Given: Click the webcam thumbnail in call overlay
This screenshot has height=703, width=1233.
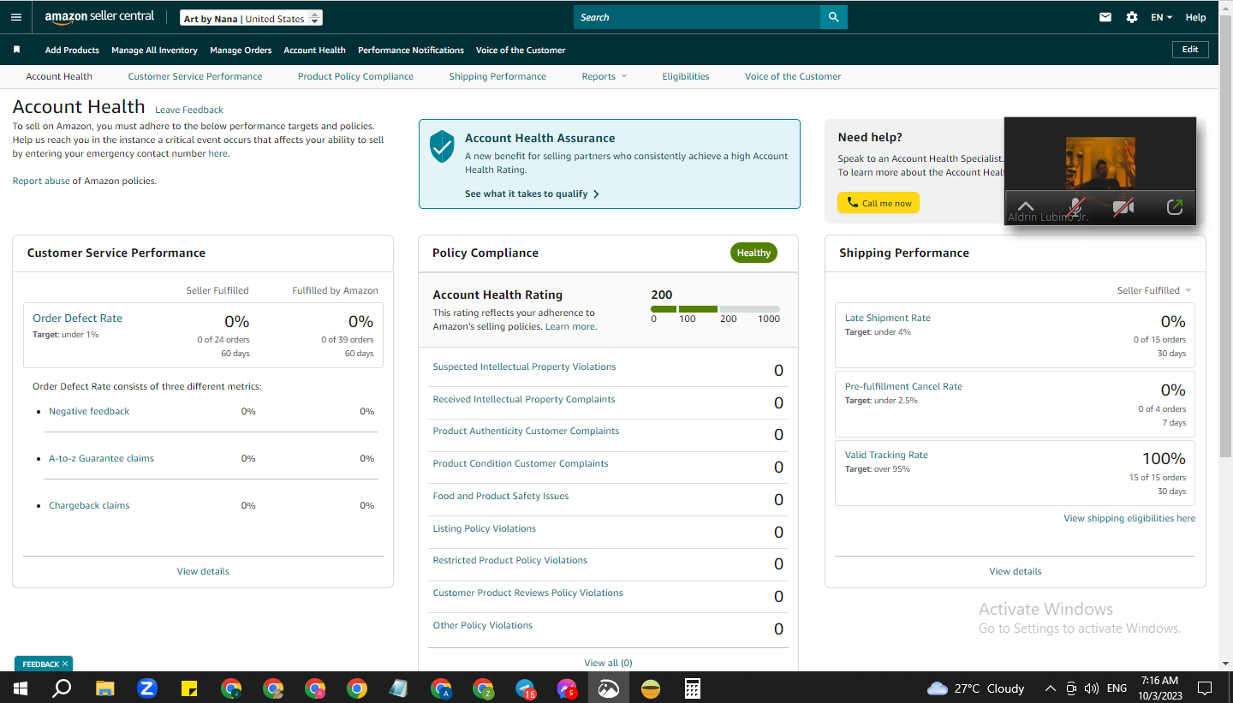Looking at the screenshot, I should (x=1100, y=164).
